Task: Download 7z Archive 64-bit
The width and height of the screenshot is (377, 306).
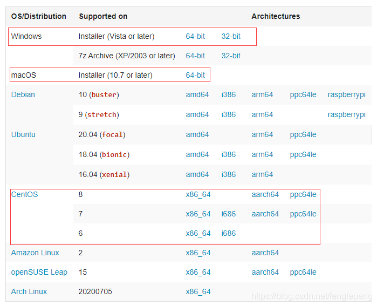Action: point(195,56)
